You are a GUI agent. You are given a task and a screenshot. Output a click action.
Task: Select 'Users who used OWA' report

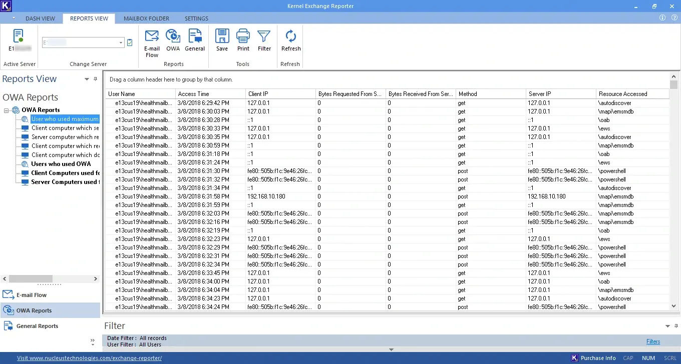61,164
